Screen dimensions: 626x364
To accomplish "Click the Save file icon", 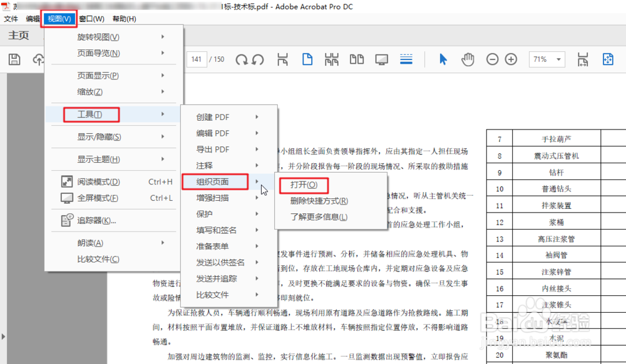I will coord(14,59).
